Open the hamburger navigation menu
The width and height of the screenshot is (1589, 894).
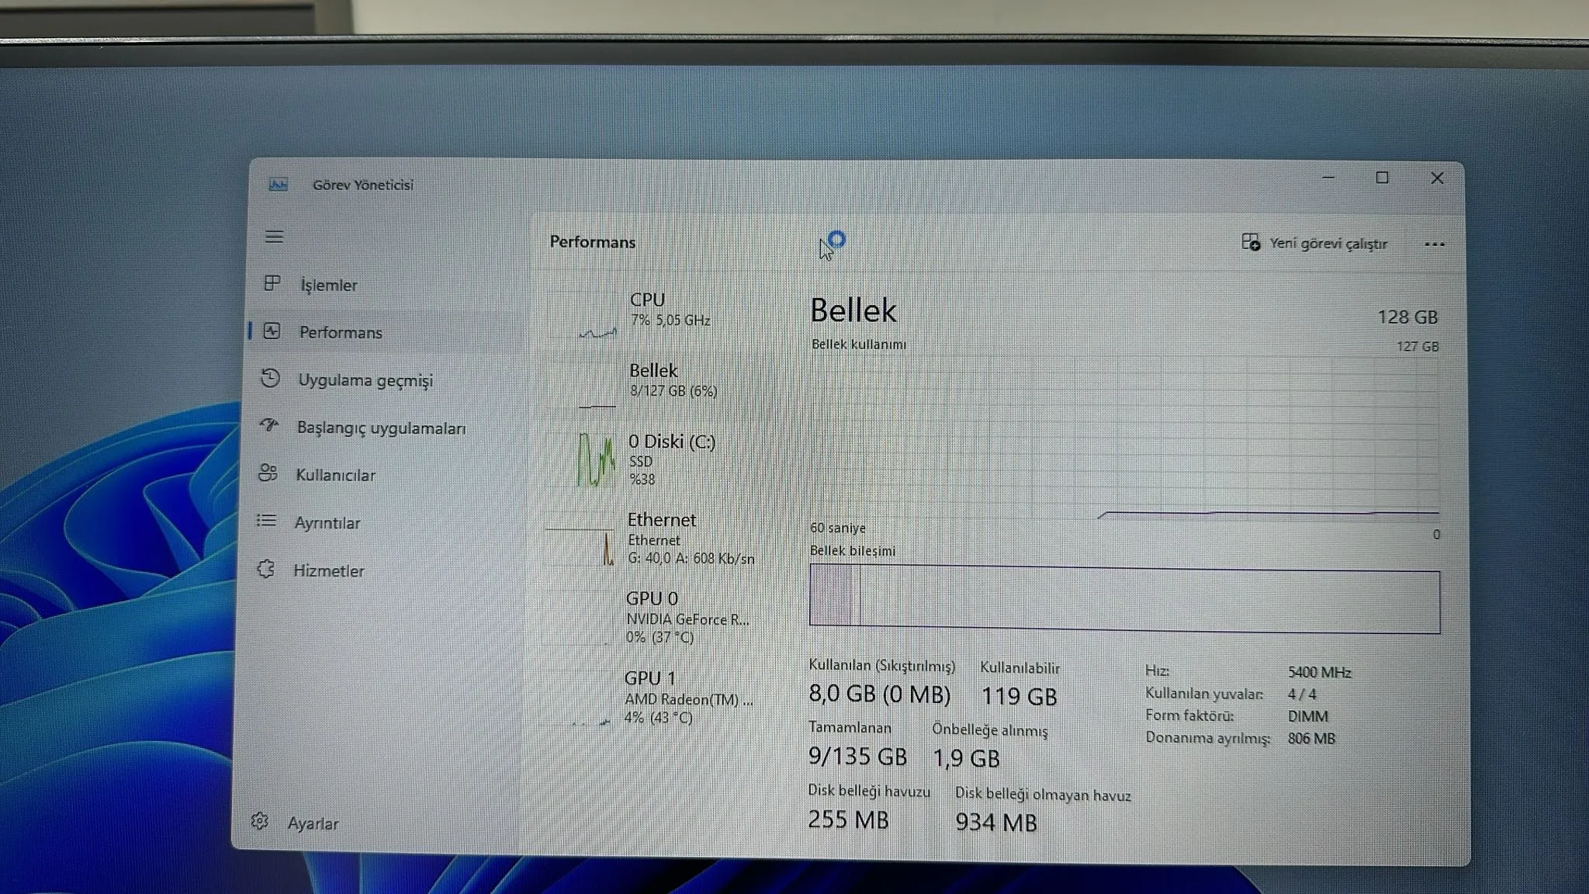274,237
